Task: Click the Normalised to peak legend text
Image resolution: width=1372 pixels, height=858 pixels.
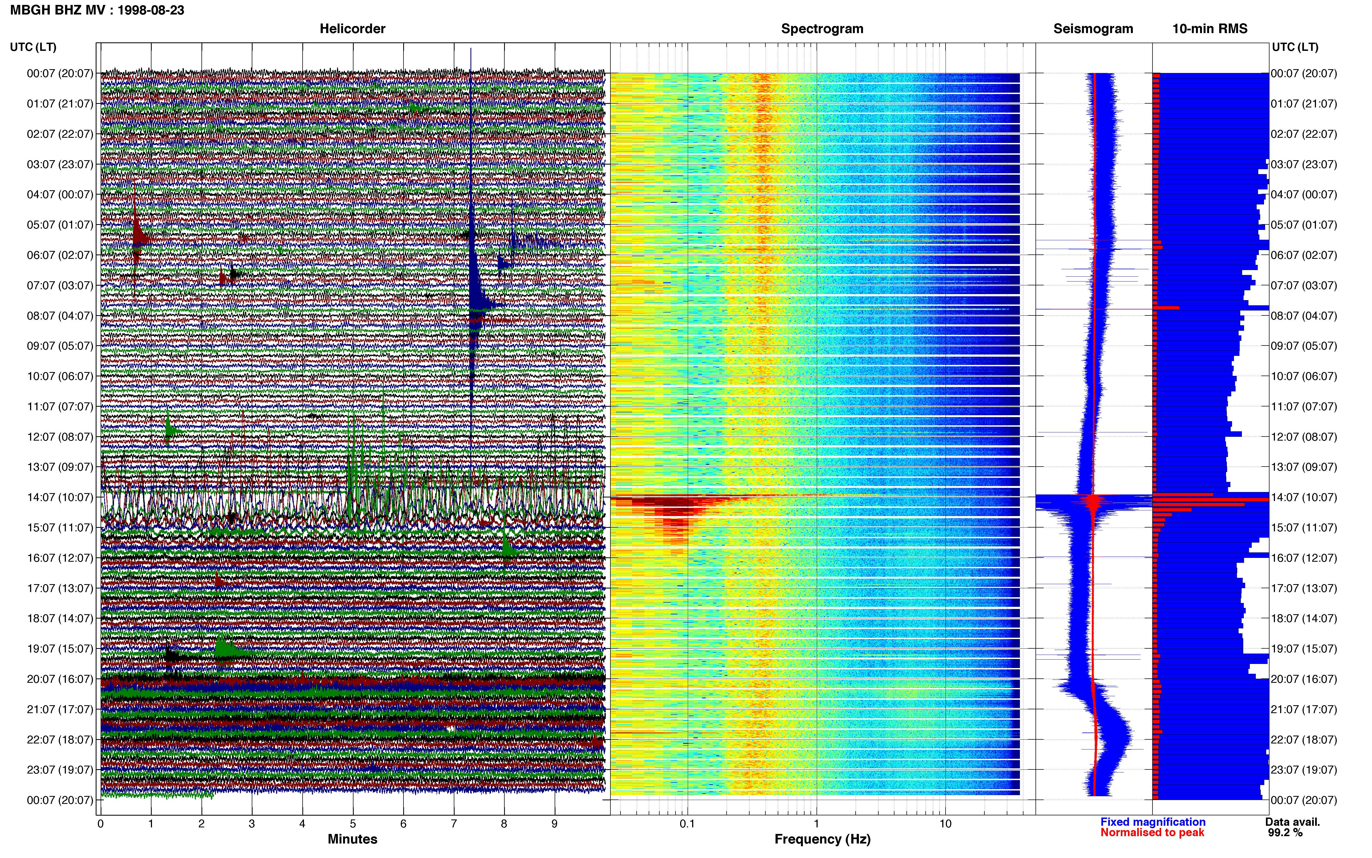Action: point(1152,833)
